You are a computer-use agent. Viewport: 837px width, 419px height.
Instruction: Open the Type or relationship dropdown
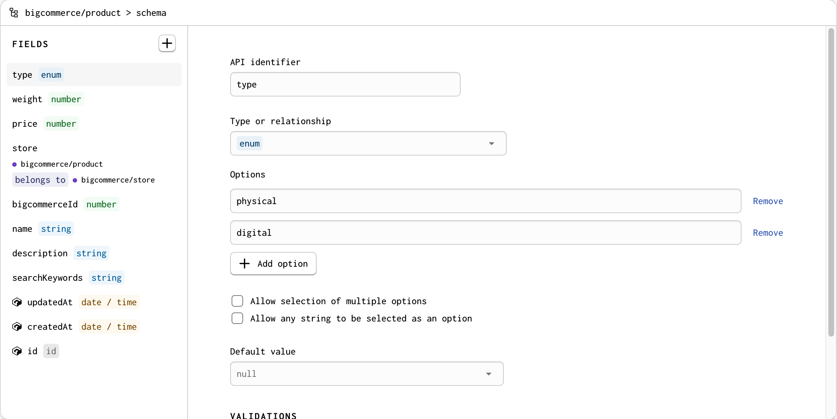pyautogui.click(x=368, y=143)
